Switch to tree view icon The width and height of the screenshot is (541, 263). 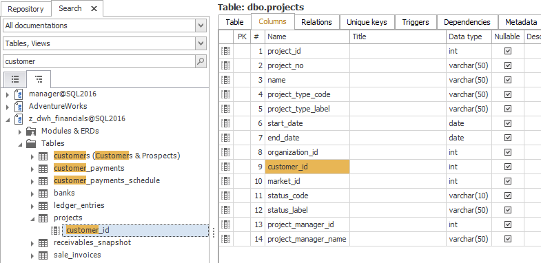(39, 80)
